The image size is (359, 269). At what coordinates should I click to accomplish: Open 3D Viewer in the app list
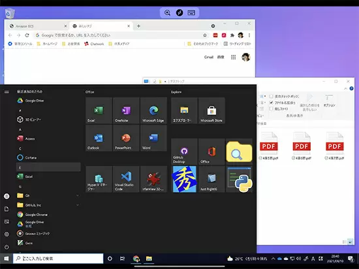coord(48,119)
